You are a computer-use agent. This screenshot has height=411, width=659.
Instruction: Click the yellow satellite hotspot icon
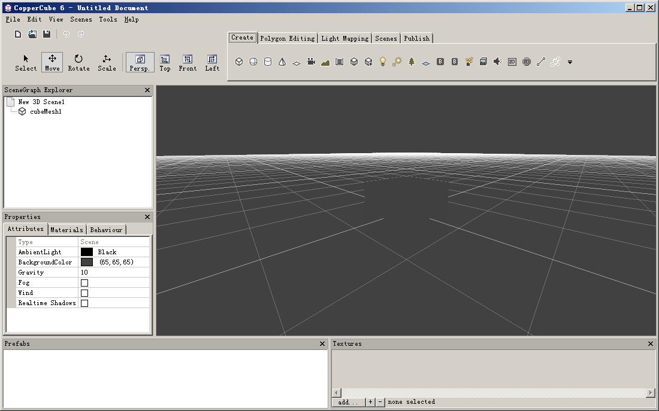tap(469, 62)
